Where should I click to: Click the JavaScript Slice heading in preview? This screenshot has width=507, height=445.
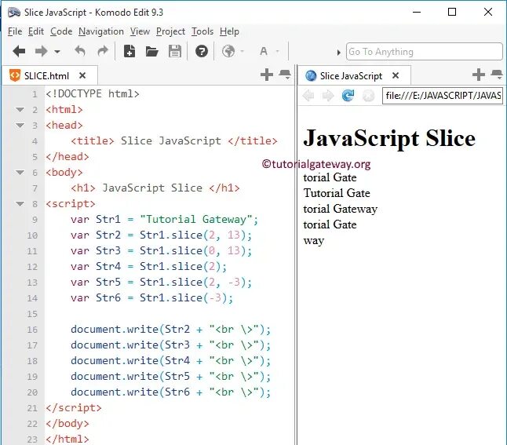(x=389, y=138)
